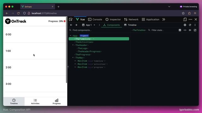Open the Progress nav item in app
The height and width of the screenshot is (113, 202).
click(x=56, y=101)
